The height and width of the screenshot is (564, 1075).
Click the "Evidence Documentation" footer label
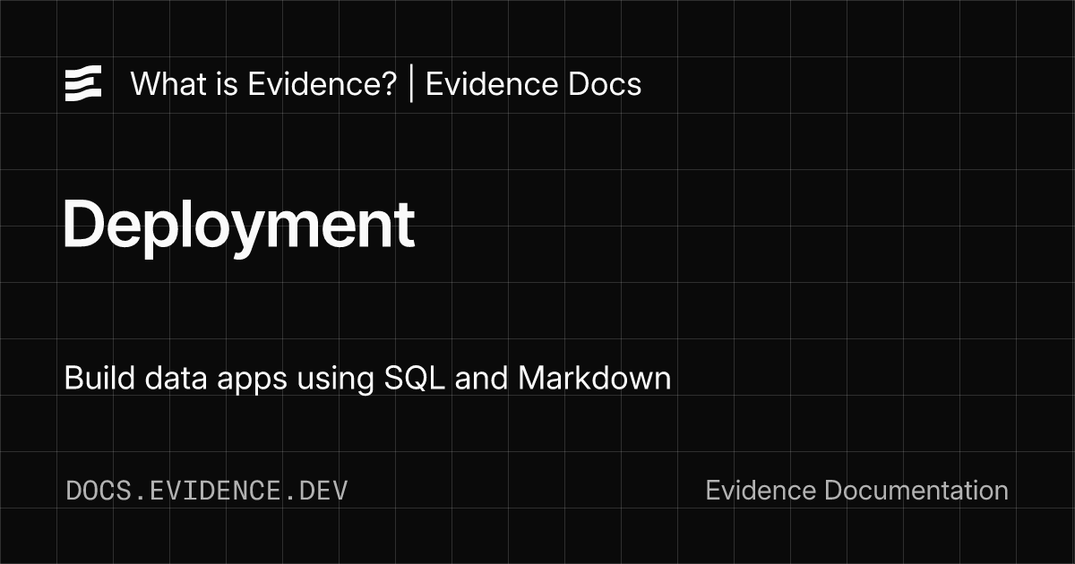(856, 491)
